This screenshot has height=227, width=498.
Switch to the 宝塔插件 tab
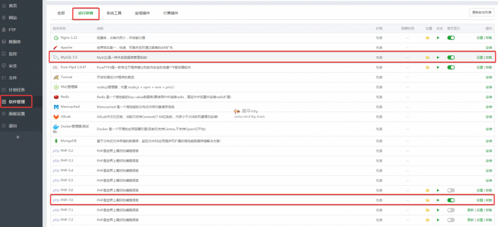[142, 13]
